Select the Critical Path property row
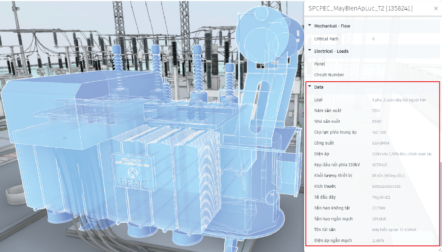Screen dimensions: 442x252 point(373,39)
